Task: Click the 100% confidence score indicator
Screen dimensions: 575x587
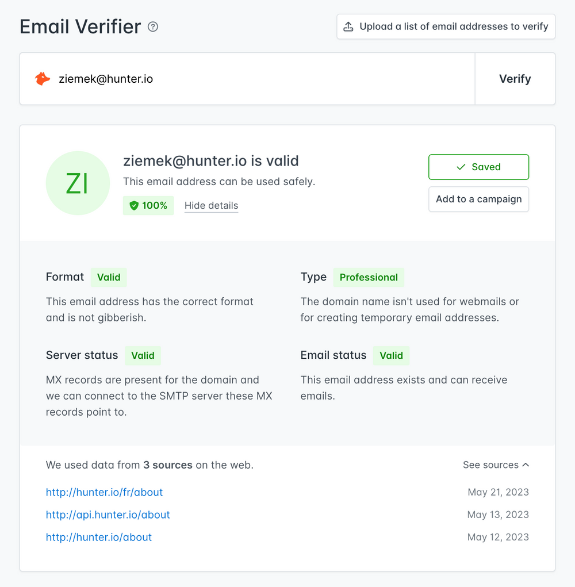Action: [148, 205]
